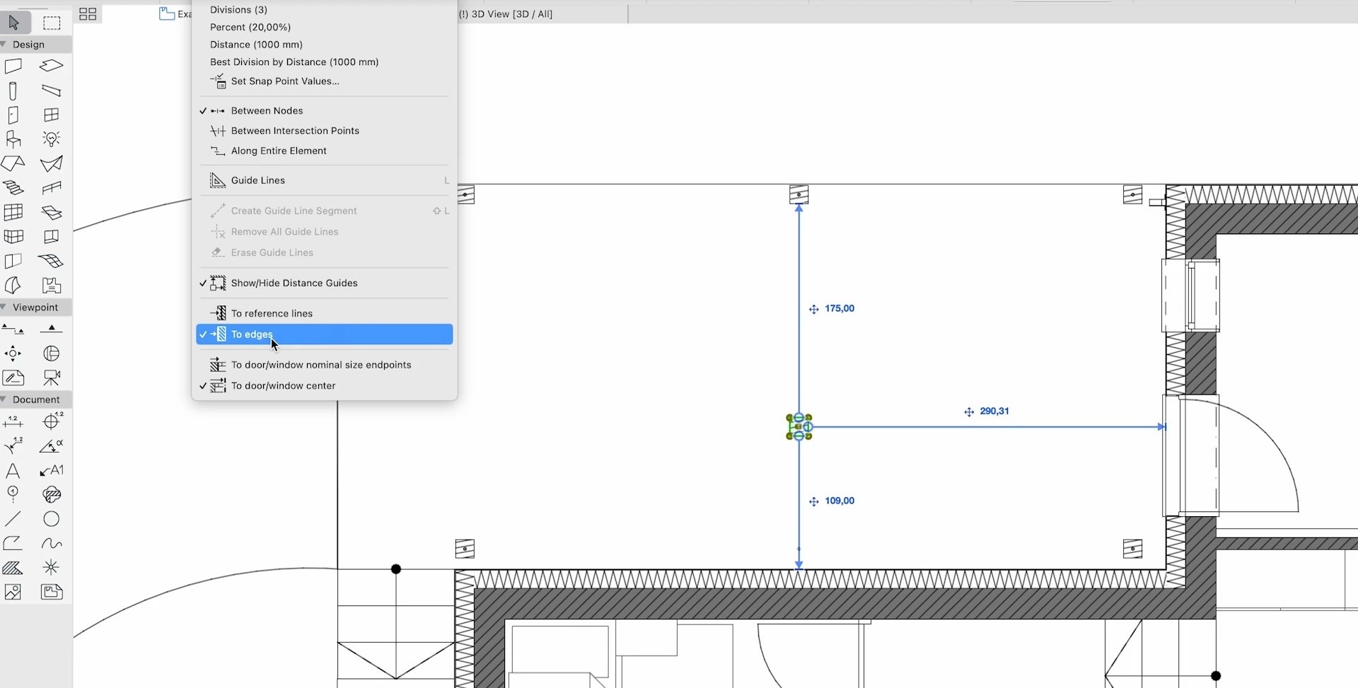Image resolution: width=1358 pixels, height=688 pixels.
Task: Select the Door tool
Action: coord(13,115)
